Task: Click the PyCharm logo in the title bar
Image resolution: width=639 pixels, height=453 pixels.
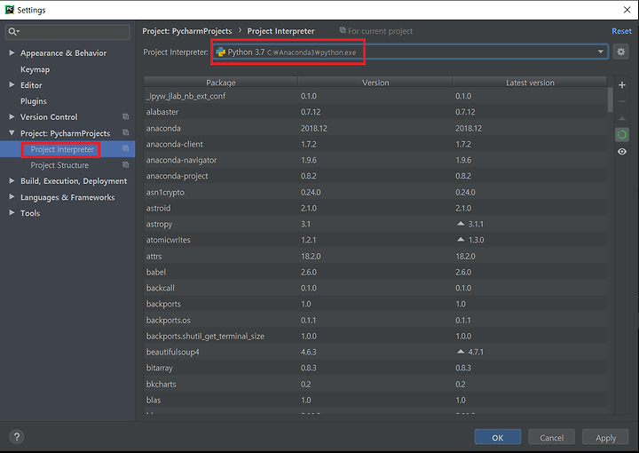Action: pos(10,10)
